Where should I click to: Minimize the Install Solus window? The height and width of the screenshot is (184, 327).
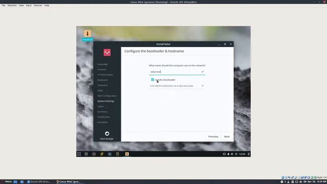point(219,44)
